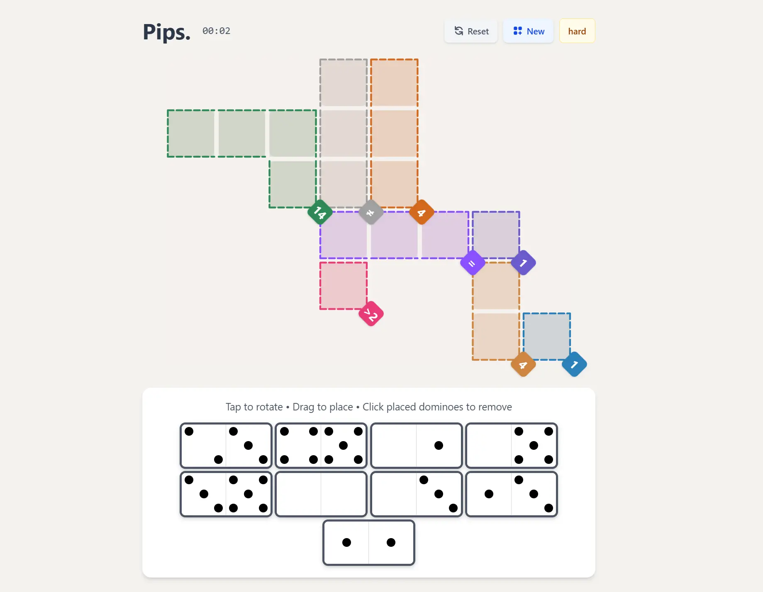Click the grid icon inside the New button
763x592 pixels.
pos(517,30)
